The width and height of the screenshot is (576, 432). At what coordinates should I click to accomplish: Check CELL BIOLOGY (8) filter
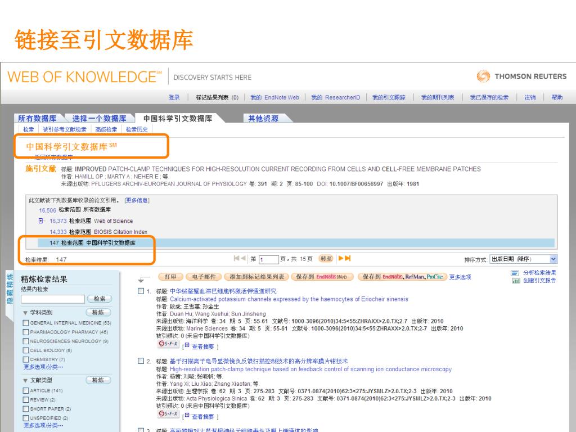click(26, 350)
